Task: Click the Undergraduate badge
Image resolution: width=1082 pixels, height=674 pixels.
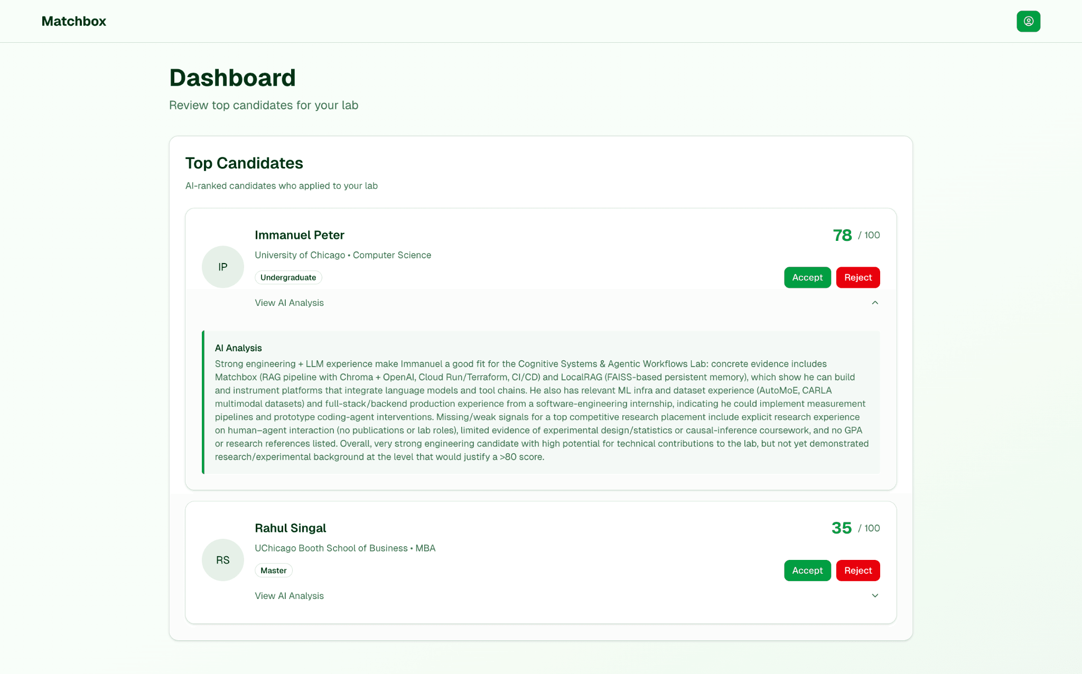Action: pos(288,277)
